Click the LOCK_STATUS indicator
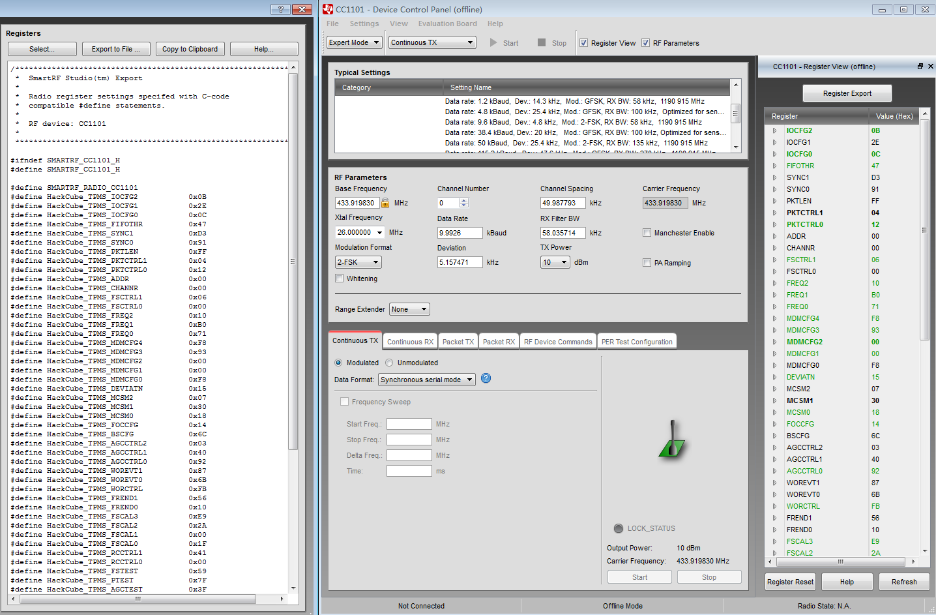Image resolution: width=936 pixels, height=615 pixels. (x=619, y=528)
